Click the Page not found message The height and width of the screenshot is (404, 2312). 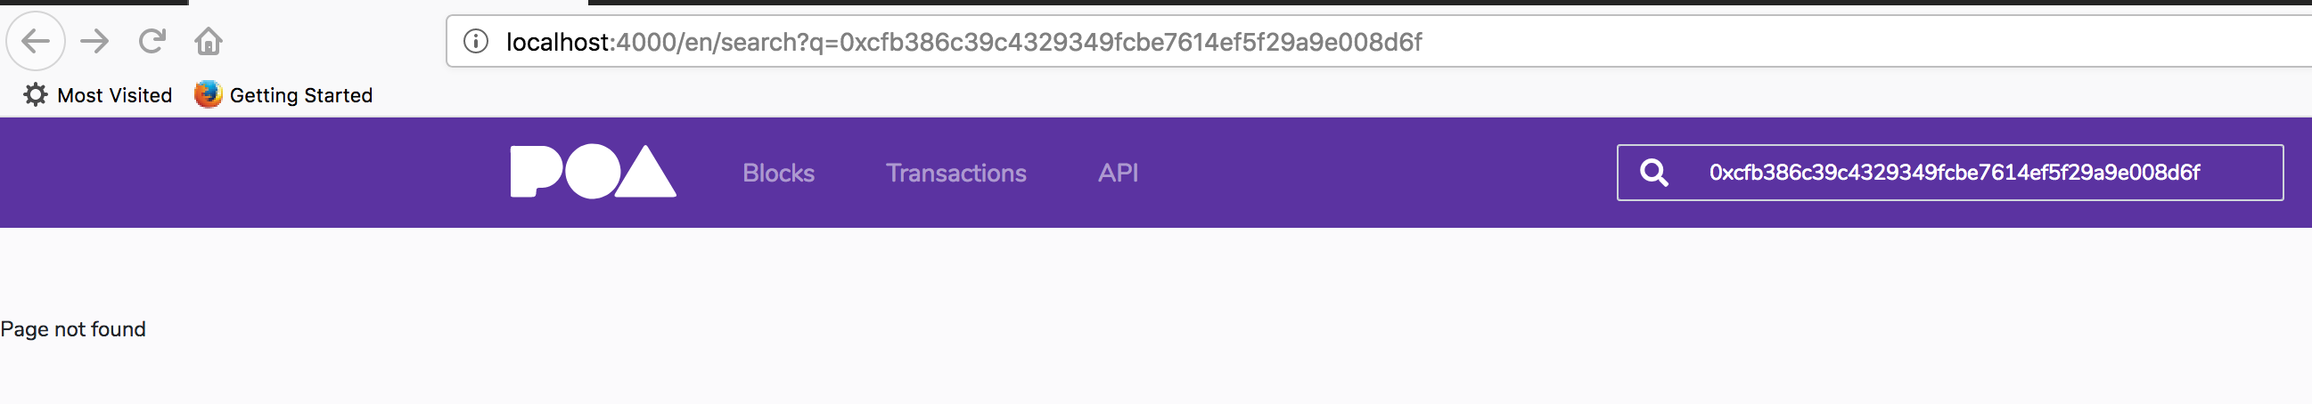[x=73, y=329]
